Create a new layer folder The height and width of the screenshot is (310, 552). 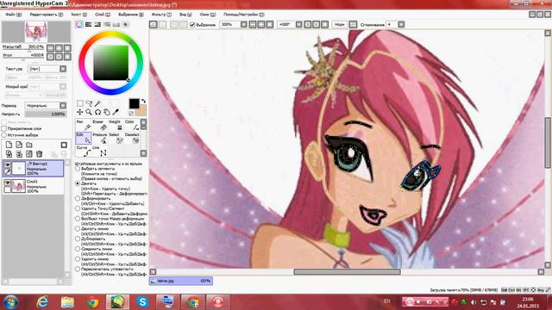click(x=29, y=145)
